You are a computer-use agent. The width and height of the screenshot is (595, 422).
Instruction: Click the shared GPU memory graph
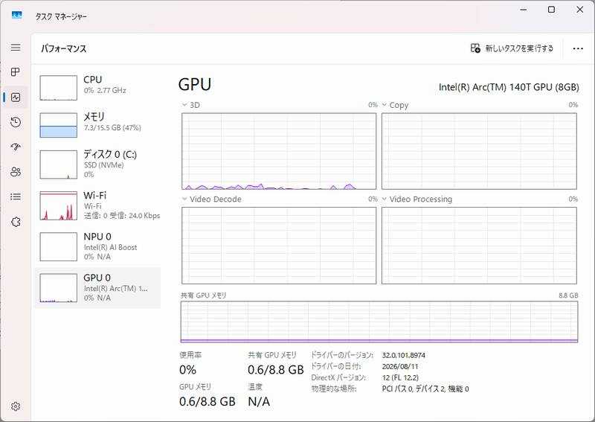pos(379,322)
